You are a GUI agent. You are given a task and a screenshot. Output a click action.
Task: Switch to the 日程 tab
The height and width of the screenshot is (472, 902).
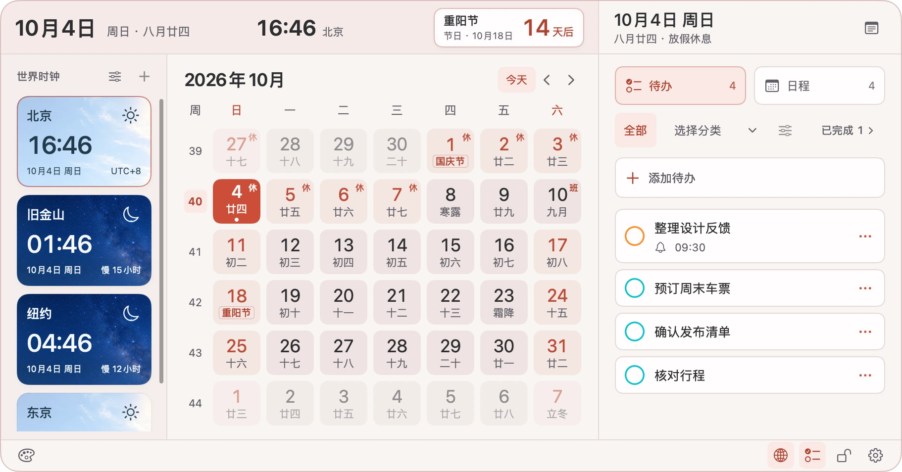tap(819, 86)
